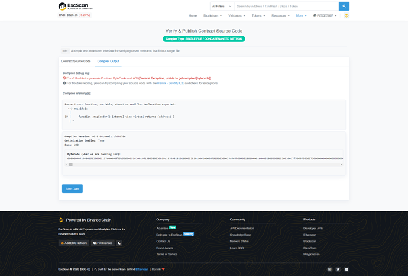Open the Developer APIs link
This screenshot has height=276, width=408.
tap(313, 228)
